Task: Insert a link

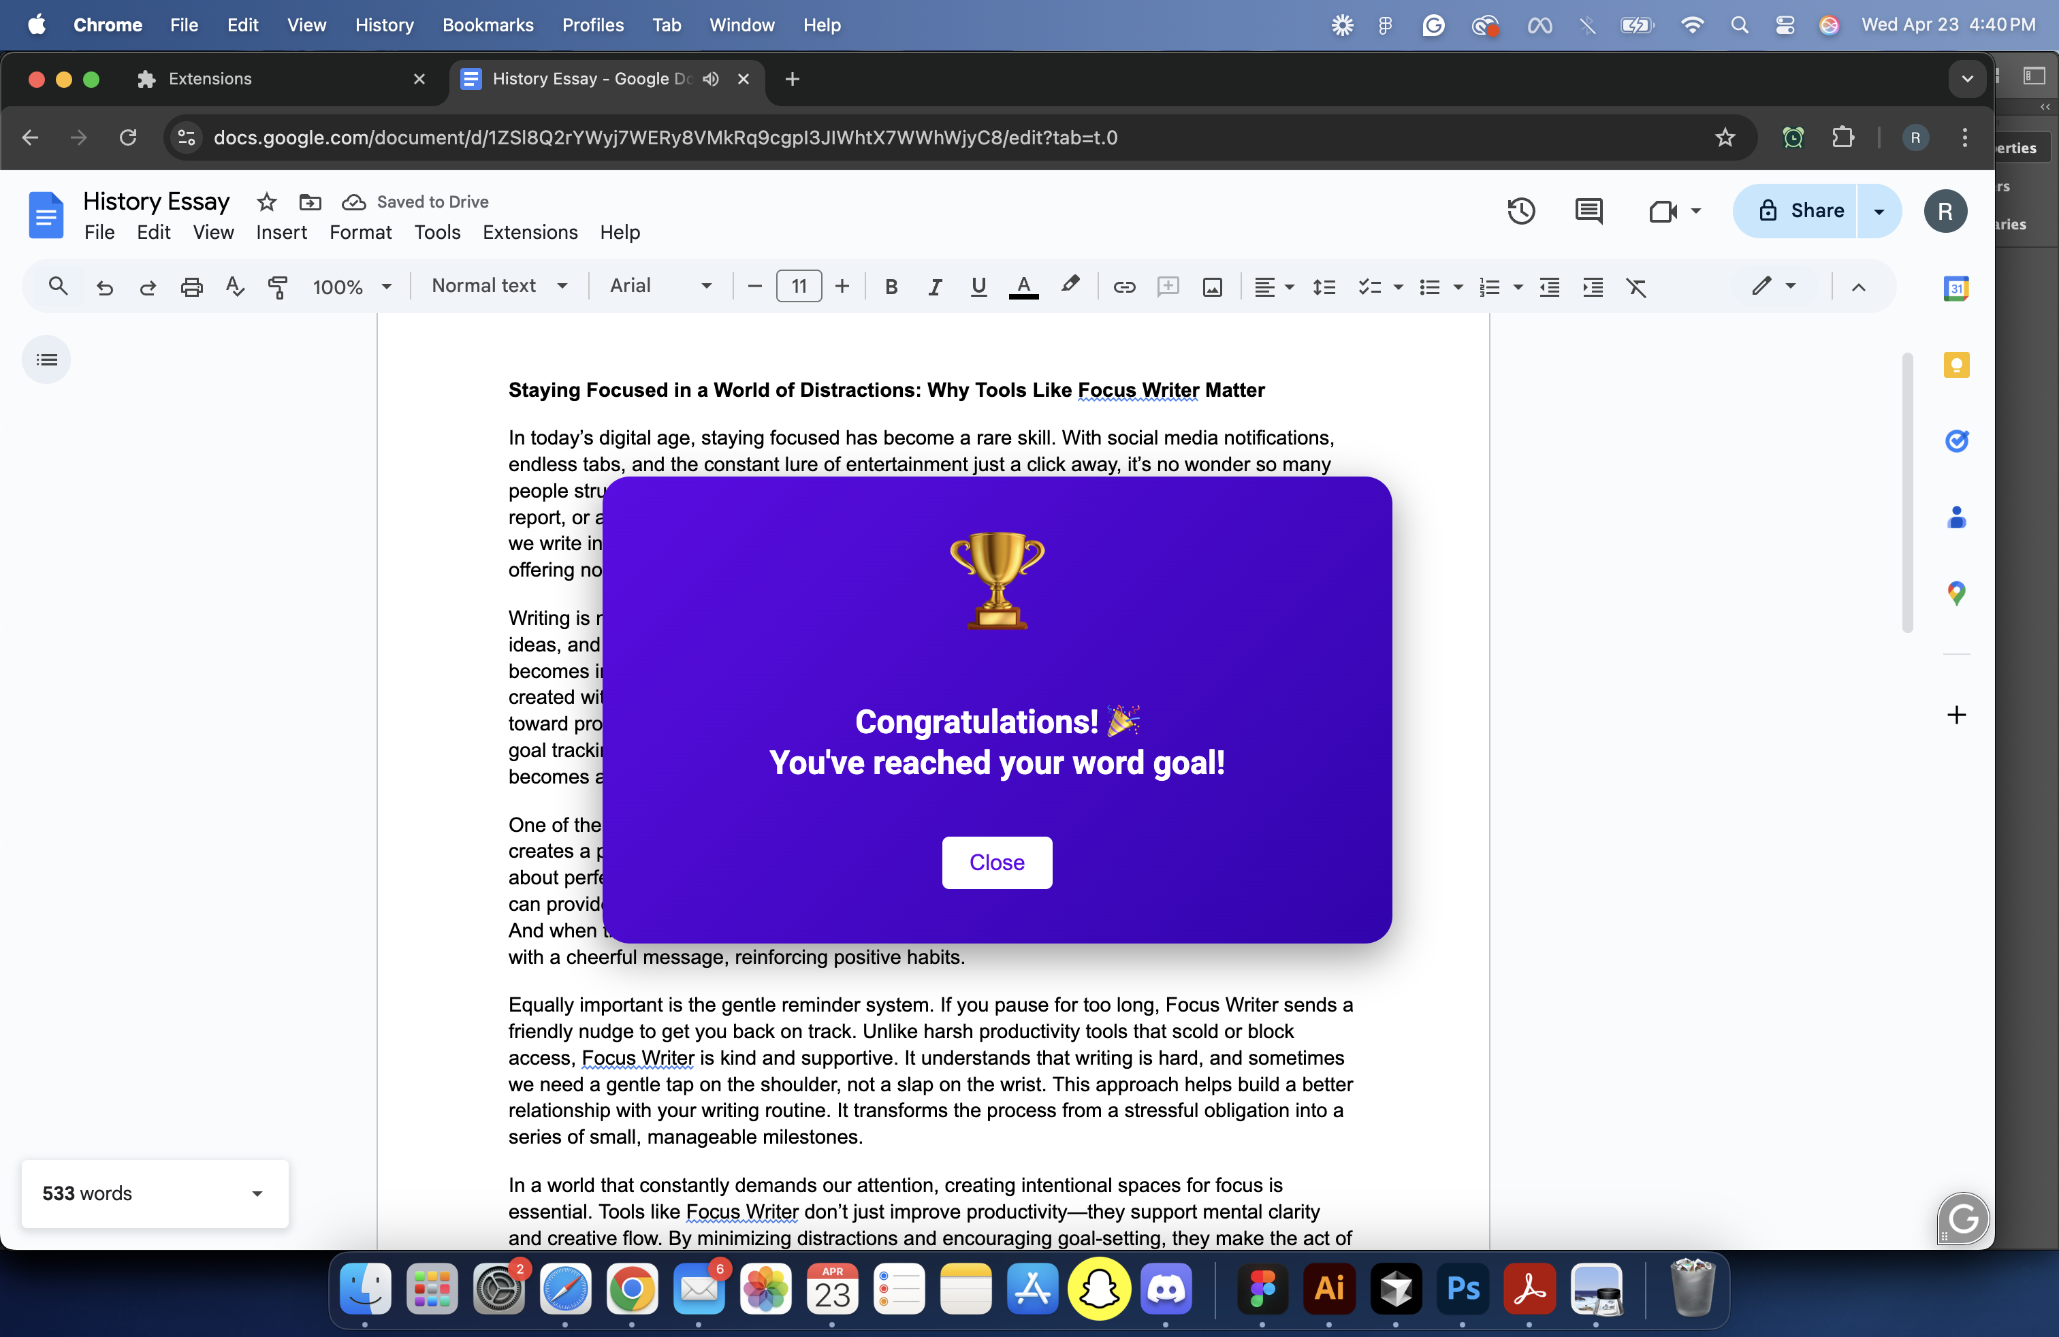Action: [x=1123, y=286]
